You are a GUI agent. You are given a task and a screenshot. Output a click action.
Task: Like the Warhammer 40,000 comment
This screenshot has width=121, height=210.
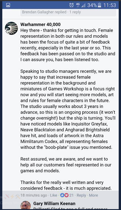point(53,195)
